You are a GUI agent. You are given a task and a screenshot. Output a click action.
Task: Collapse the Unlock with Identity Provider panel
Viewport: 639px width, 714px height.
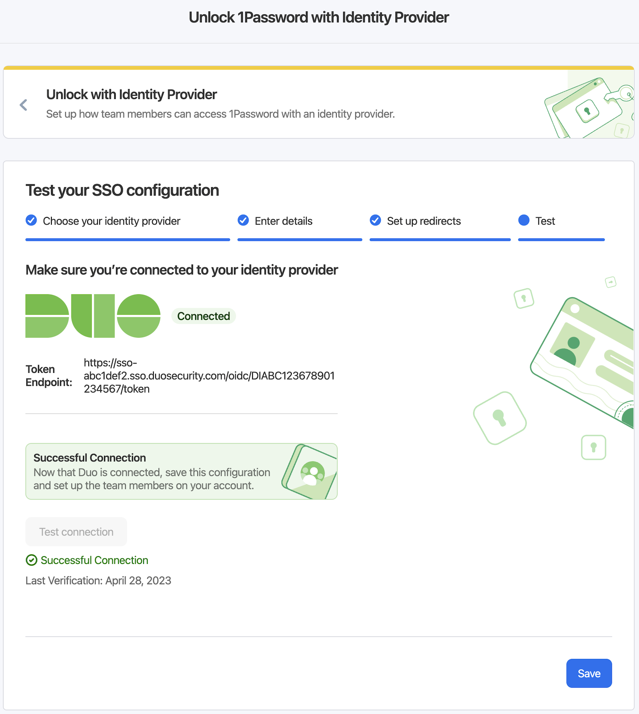pyautogui.click(x=23, y=105)
